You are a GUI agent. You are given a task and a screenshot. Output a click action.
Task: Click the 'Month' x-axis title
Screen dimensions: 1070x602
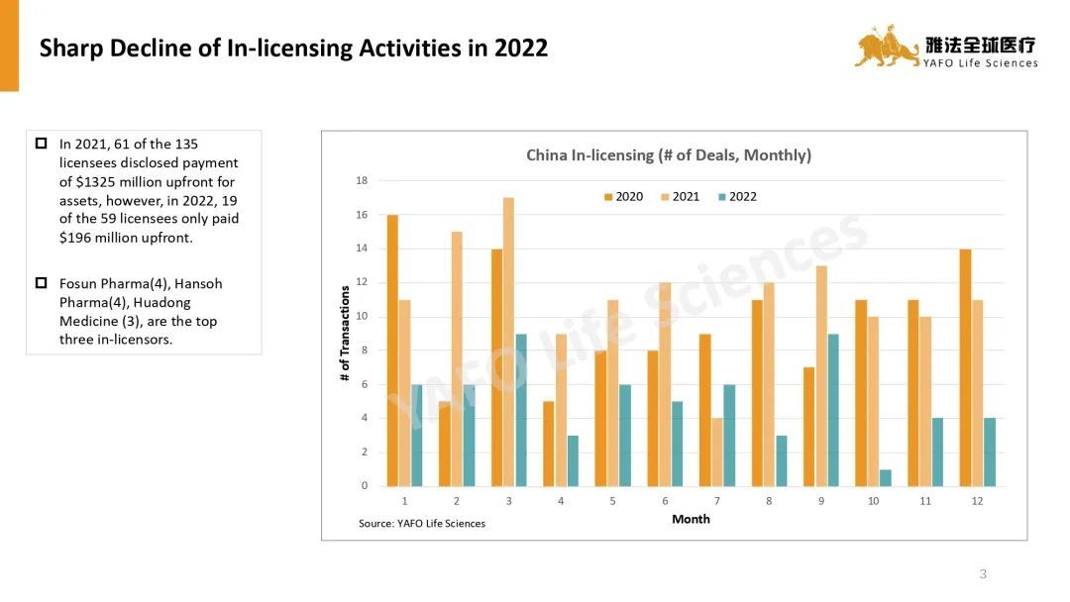(x=691, y=519)
